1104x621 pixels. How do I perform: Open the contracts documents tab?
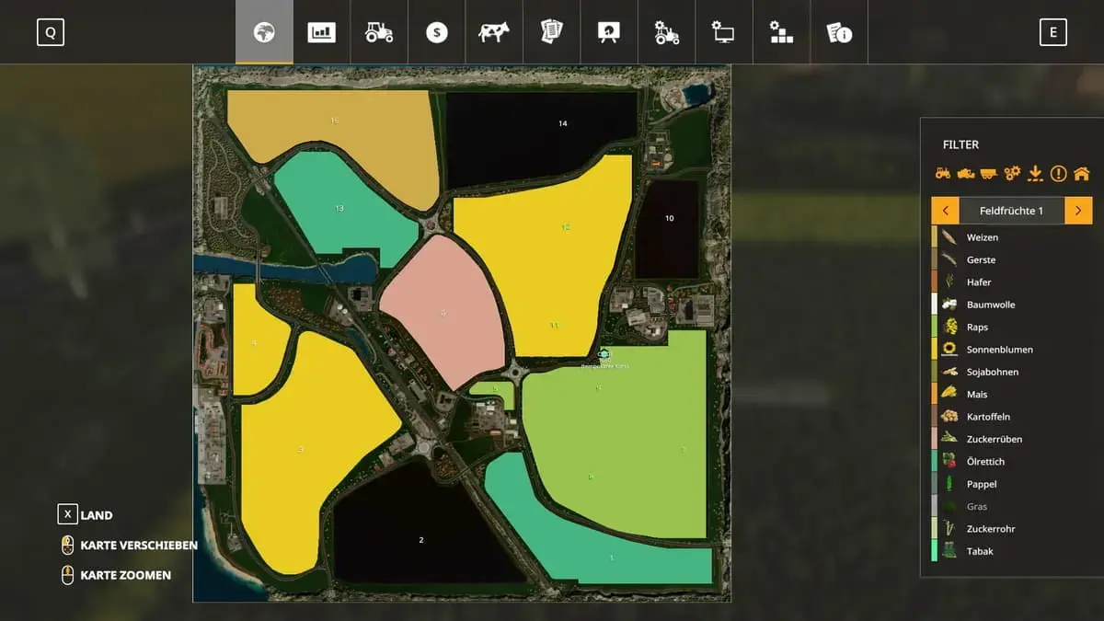pyautogui.click(x=551, y=32)
